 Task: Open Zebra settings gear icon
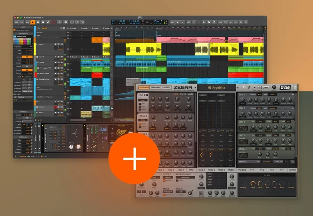tap(295, 87)
